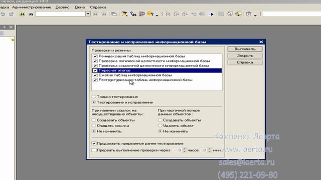Open the Администрирование menu

point(32,7)
